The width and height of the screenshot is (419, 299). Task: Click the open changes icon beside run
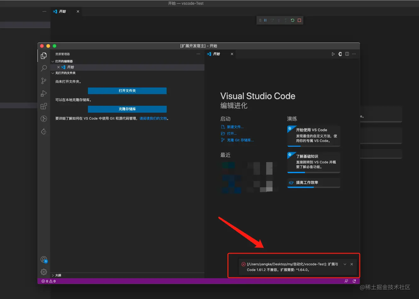point(340,54)
